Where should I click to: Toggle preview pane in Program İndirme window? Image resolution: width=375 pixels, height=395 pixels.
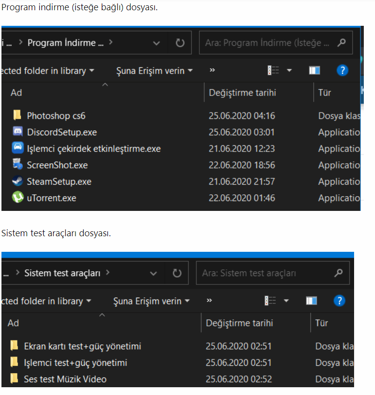click(314, 71)
